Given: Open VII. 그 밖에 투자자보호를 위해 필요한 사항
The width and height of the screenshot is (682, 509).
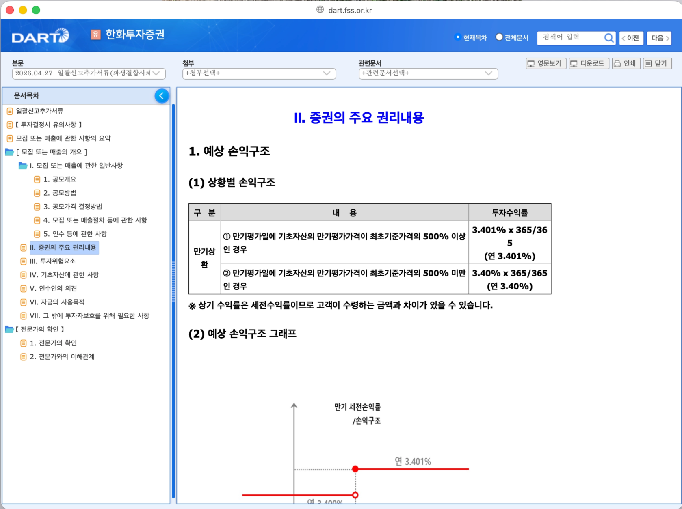Looking at the screenshot, I should (x=89, y=316).
